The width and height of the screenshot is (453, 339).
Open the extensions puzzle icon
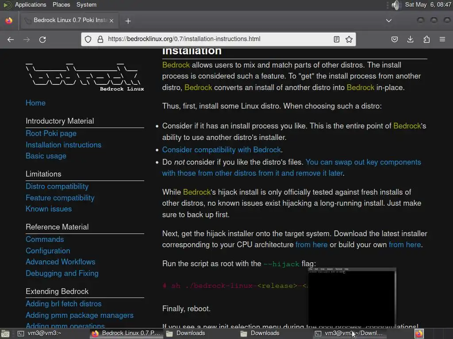[426, 39]
